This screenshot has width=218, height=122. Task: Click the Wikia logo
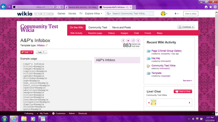tap(25, 14)
